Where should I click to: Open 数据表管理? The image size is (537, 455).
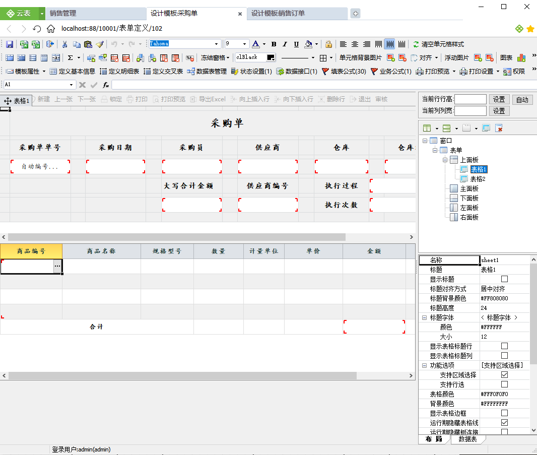tap(207, 71)
